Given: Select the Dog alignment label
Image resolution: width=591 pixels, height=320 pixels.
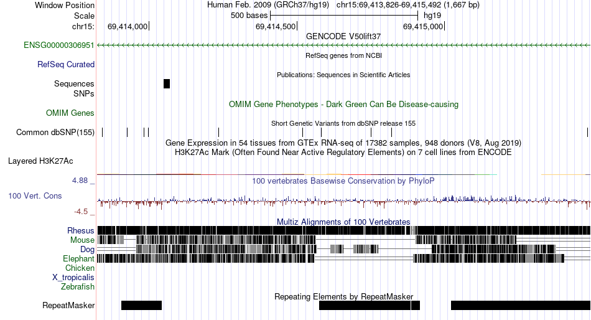Looking at the screenshot, I should tap(87, 250).
